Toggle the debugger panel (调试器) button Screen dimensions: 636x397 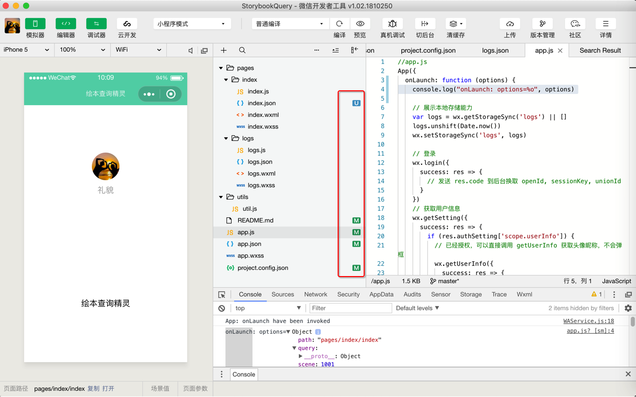point(96,23)
